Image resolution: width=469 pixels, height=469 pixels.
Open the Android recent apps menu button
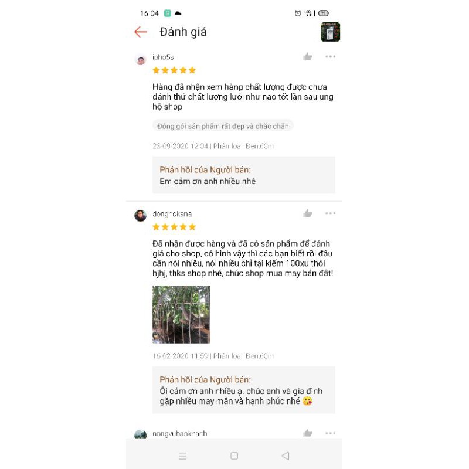pyautogui.click(x=182, y=456)
